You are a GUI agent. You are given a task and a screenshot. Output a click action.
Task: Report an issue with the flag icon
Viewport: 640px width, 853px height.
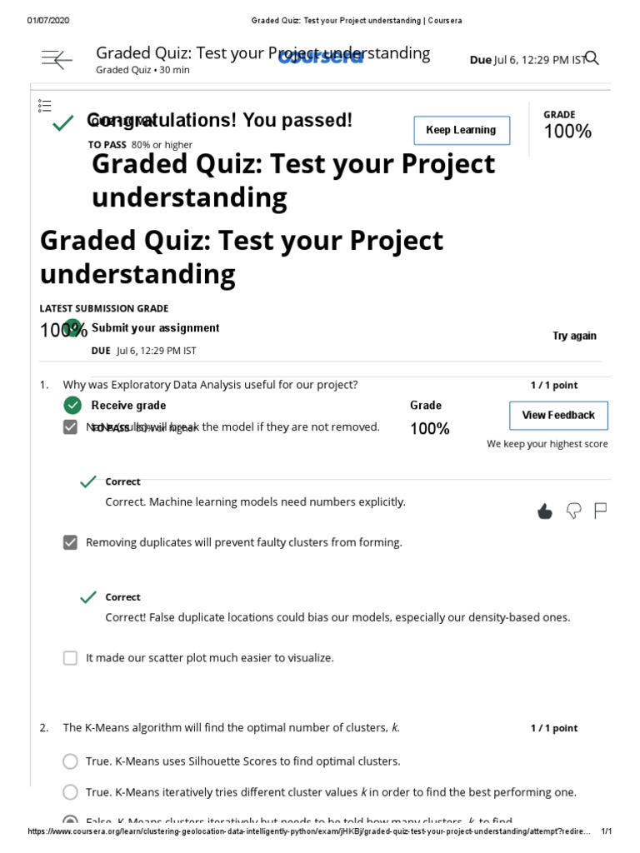click(x=600, y=511)
